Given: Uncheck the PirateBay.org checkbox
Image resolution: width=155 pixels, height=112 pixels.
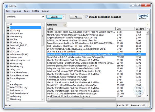Looking at the screenshot, I should click(8, 66).
